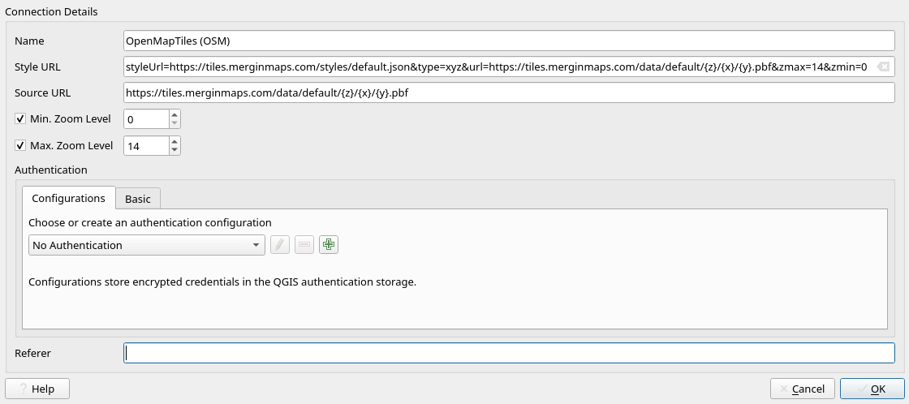This screenshot has height=404, width=909.
Task: Decrease Max. Zoom Level with down arrow
Action: tap(174, 150)
